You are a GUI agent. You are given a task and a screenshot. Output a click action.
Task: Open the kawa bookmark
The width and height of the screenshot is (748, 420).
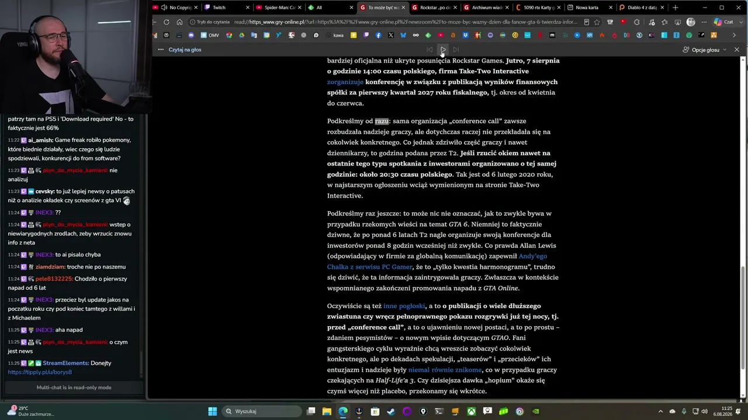(334, 35)
